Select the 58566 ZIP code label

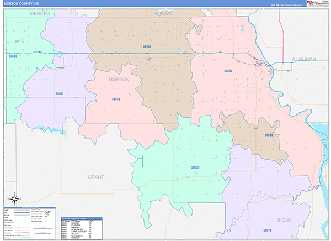pyautogui.click(x=269, y=135)
